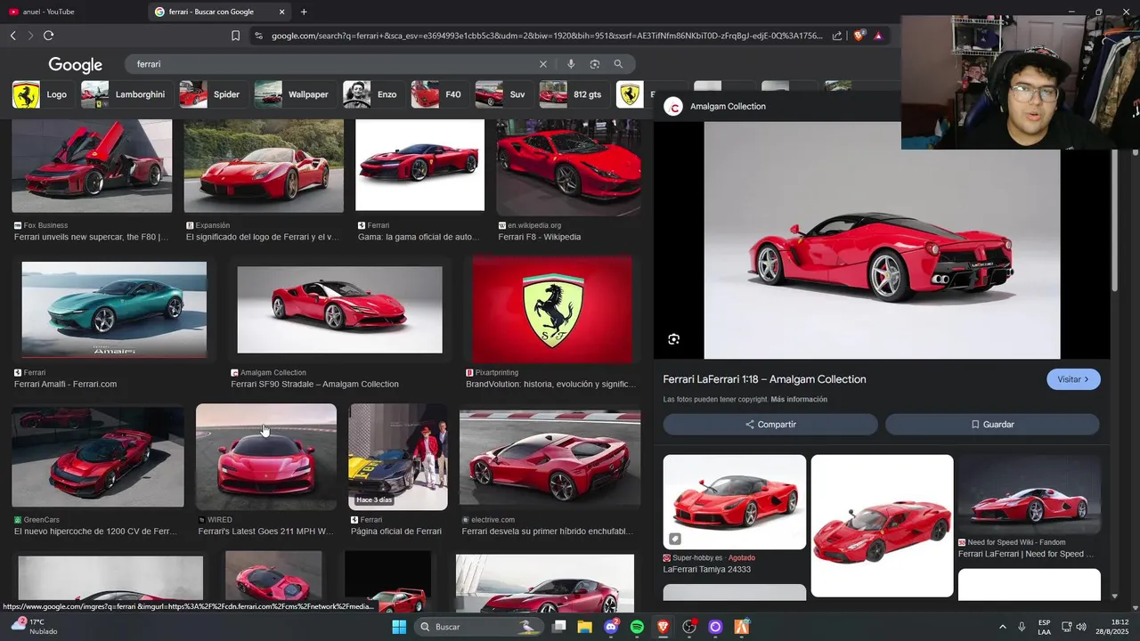Click the Compartir button
The image size is (1140, 641).
click(x=770, y=425)
